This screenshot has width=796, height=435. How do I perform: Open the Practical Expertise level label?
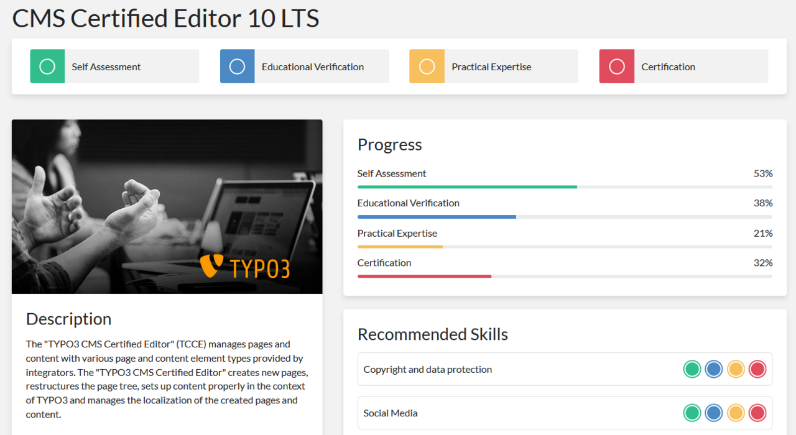[x=491, y=66]
